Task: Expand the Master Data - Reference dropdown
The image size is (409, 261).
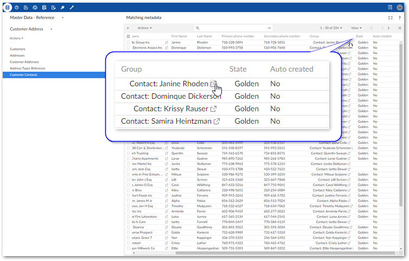Action: click(62, 18)
